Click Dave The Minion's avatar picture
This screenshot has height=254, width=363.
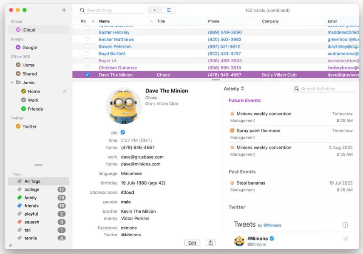[124, 106]
